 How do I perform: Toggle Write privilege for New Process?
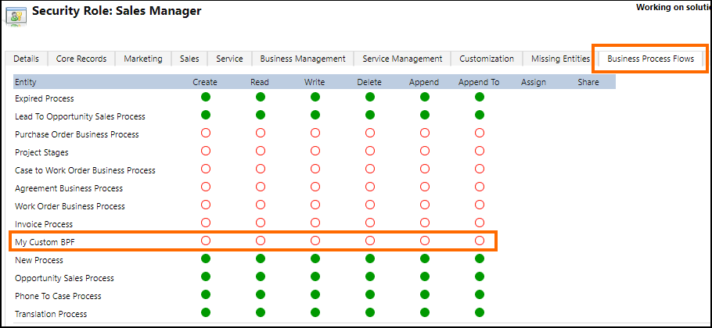pos(315,258)
